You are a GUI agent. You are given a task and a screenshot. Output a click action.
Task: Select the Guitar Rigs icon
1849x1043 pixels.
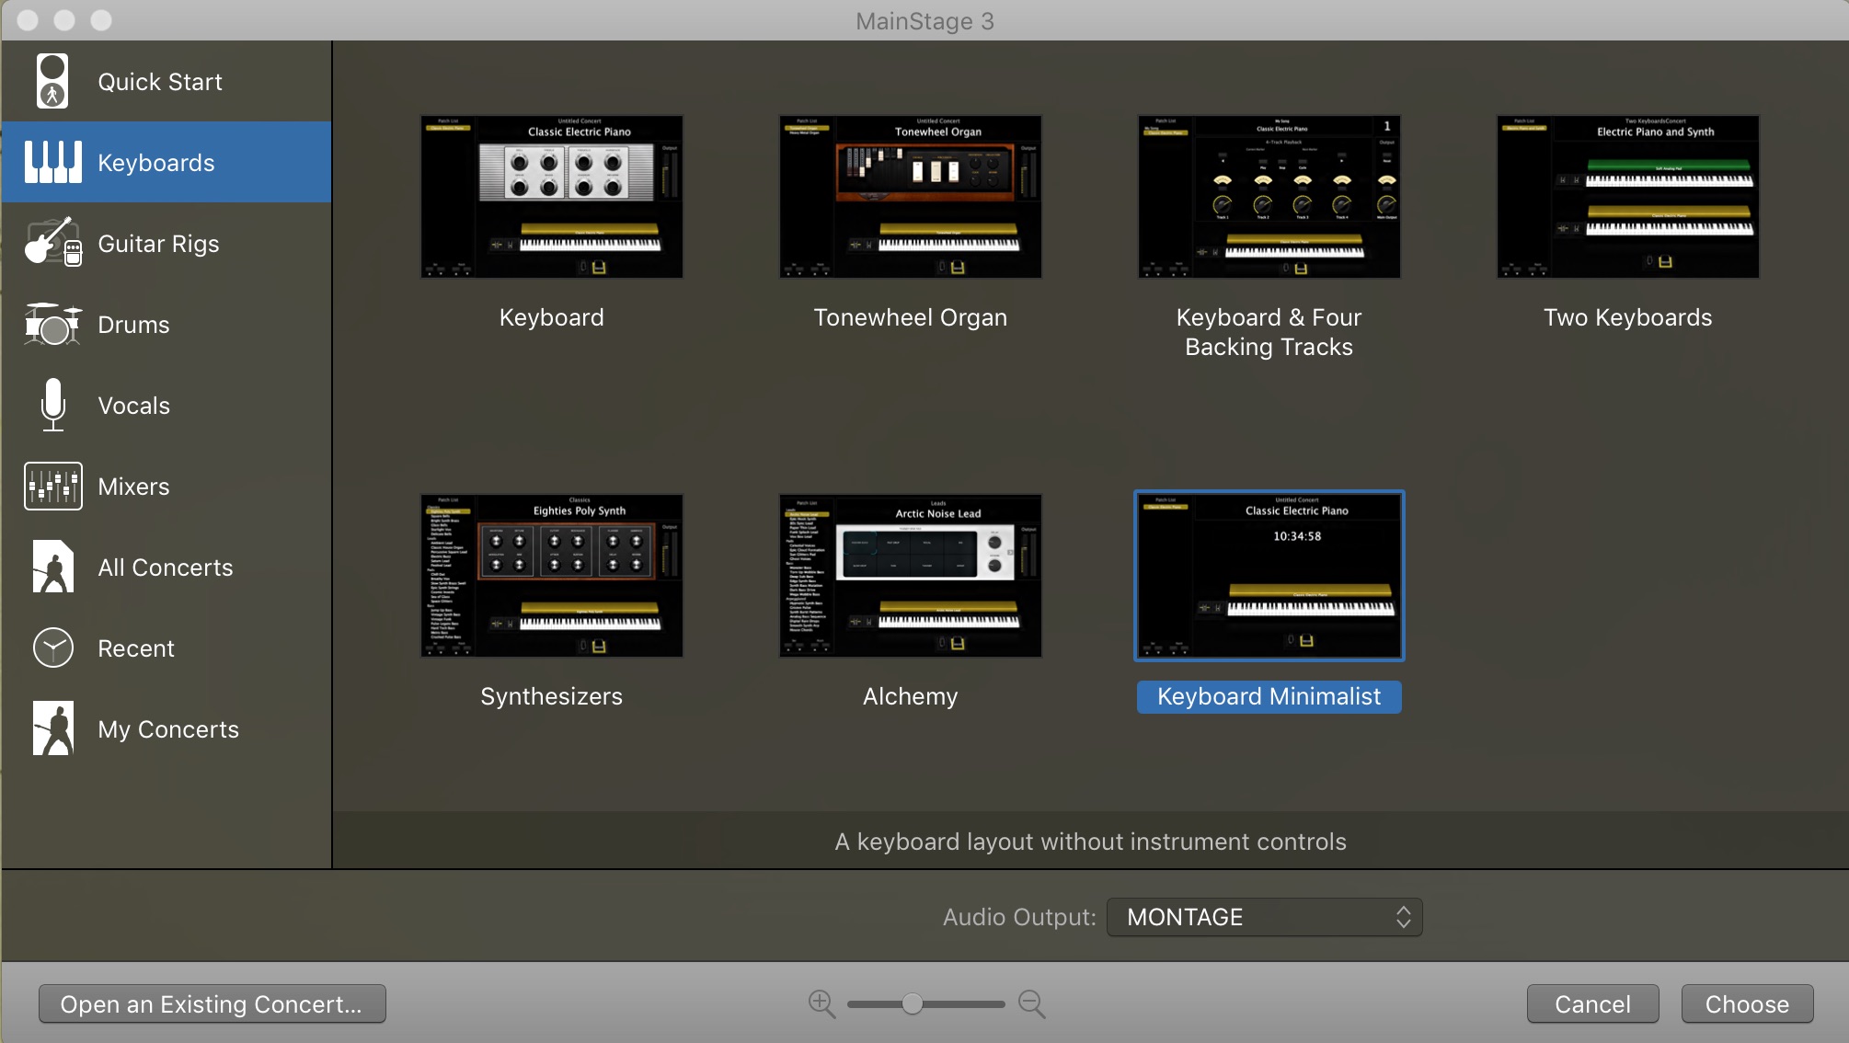(52, 243)
